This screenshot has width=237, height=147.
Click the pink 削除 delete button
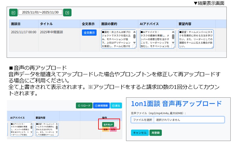coord(113,129)
